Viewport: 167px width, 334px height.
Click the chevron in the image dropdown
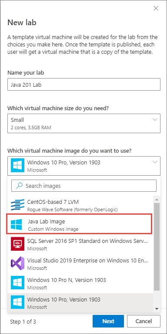(x=155, y=162)
